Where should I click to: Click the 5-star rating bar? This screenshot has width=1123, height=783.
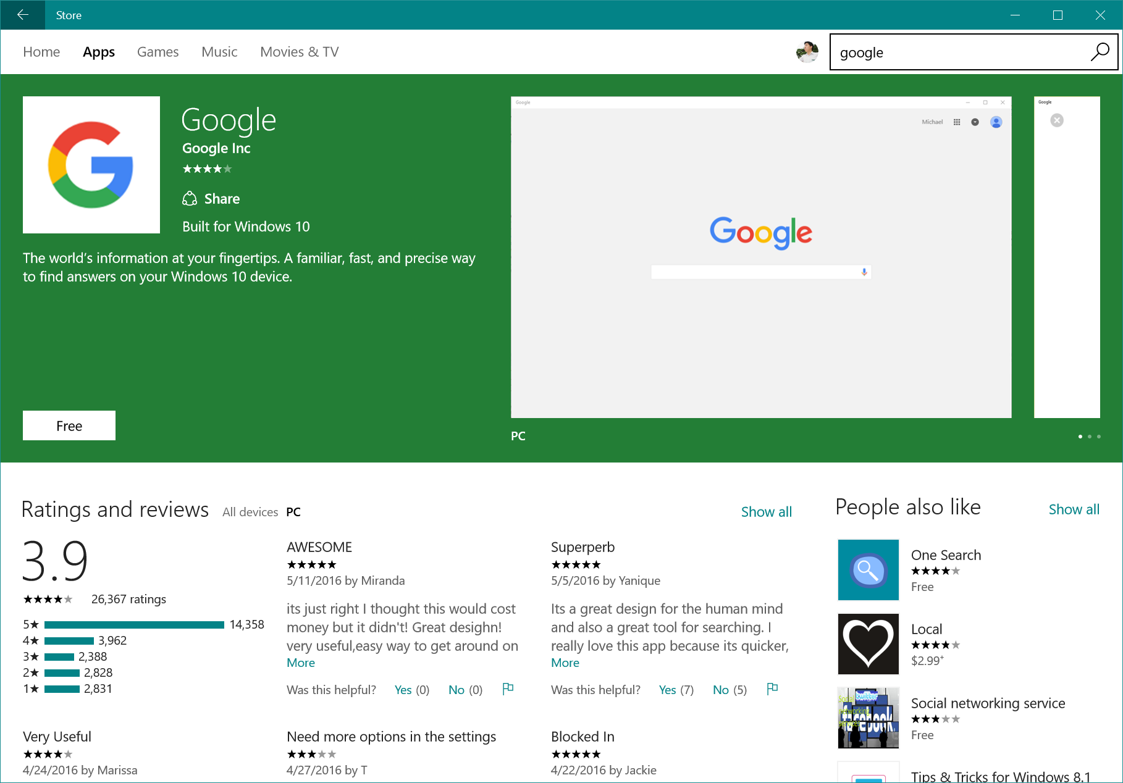click(x=134, y=625)
